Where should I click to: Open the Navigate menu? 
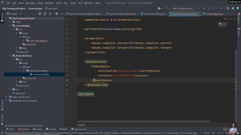pos(31,3)
